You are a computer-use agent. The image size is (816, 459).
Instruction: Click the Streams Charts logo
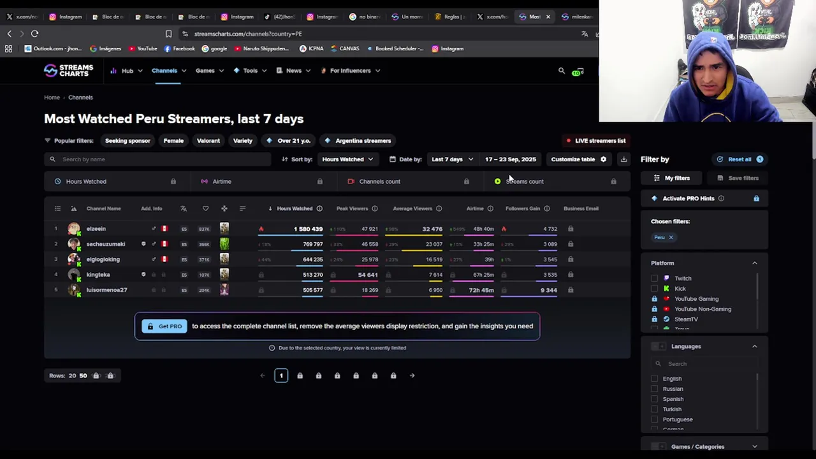(68, 71)
